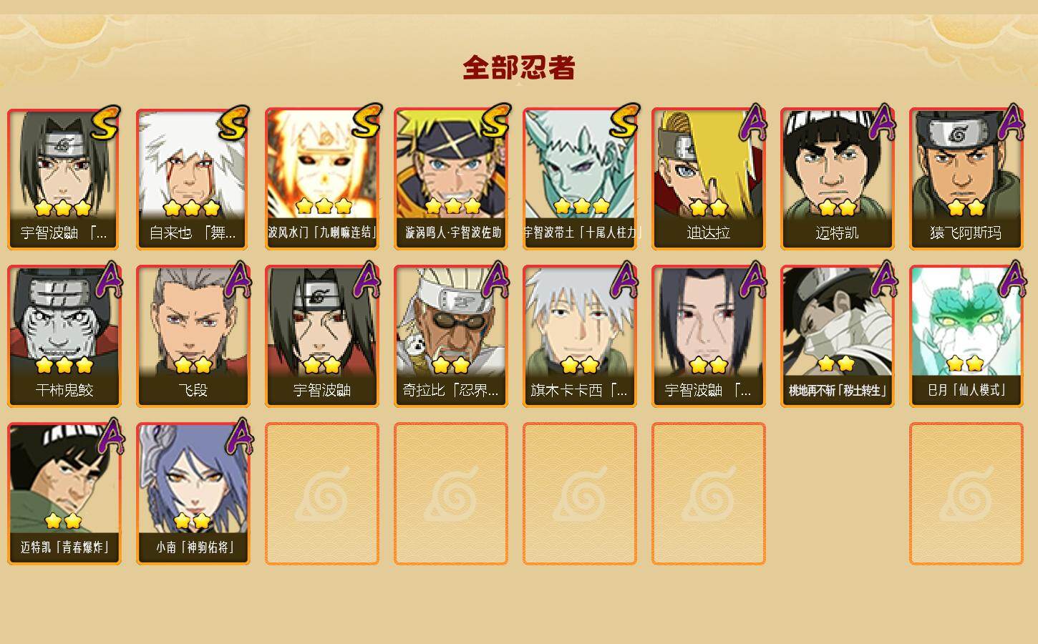The width and height of the screenshot is (1038, 644).
Task: Open the 猿飞阿斯玛 ninja card
Action: click(966, 179)
